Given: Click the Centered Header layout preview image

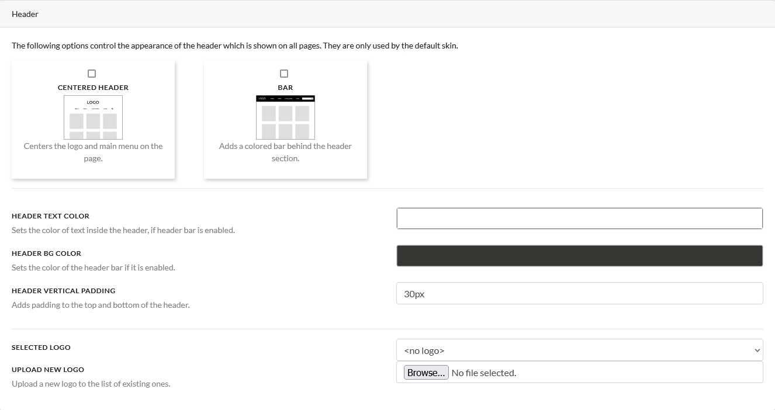Looking at the screenshot, I should pyautogui.click(x=93, y=117).
